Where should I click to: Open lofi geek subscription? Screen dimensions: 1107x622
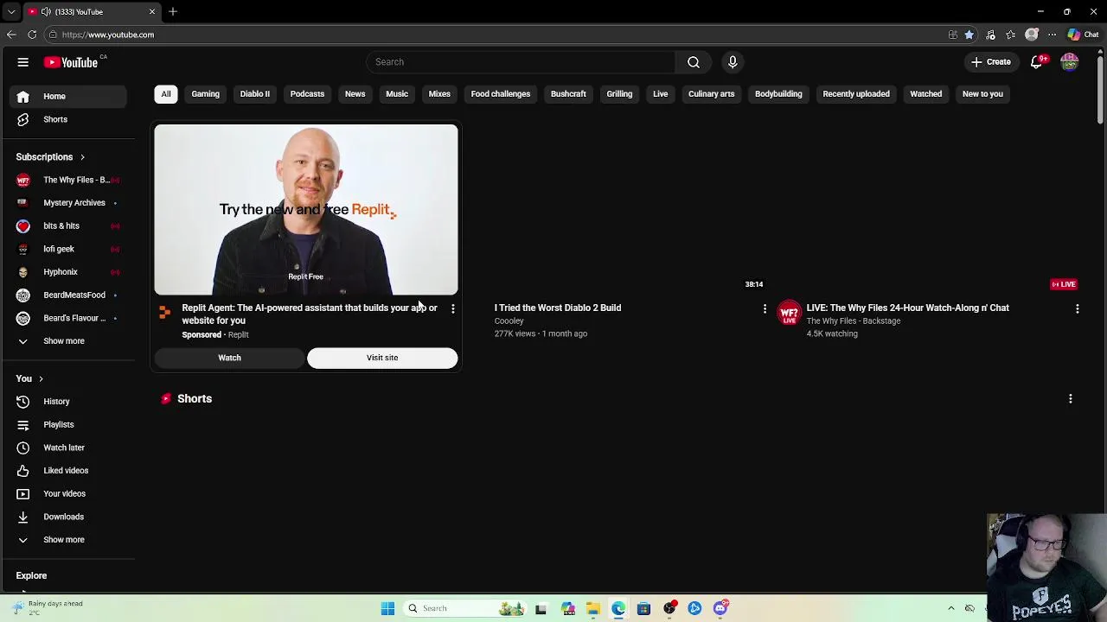[67, 249]
